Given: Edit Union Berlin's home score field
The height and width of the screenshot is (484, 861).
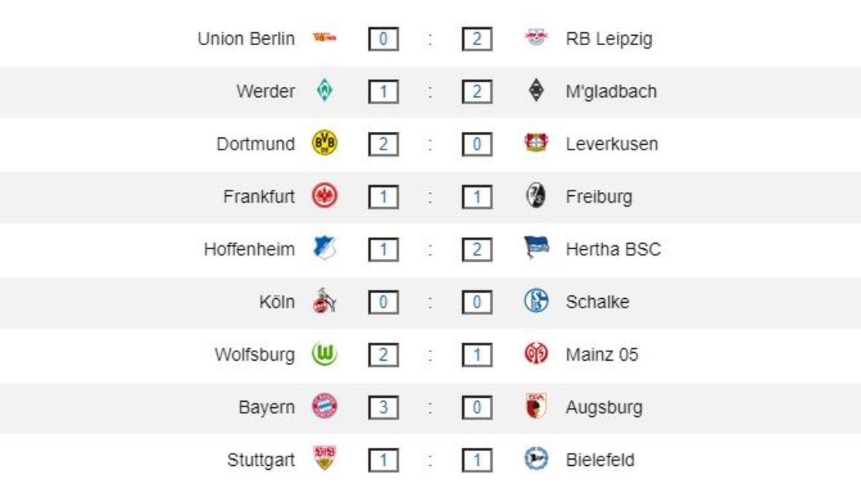Looking at the screenshot, I should click(x=383, y=39).
